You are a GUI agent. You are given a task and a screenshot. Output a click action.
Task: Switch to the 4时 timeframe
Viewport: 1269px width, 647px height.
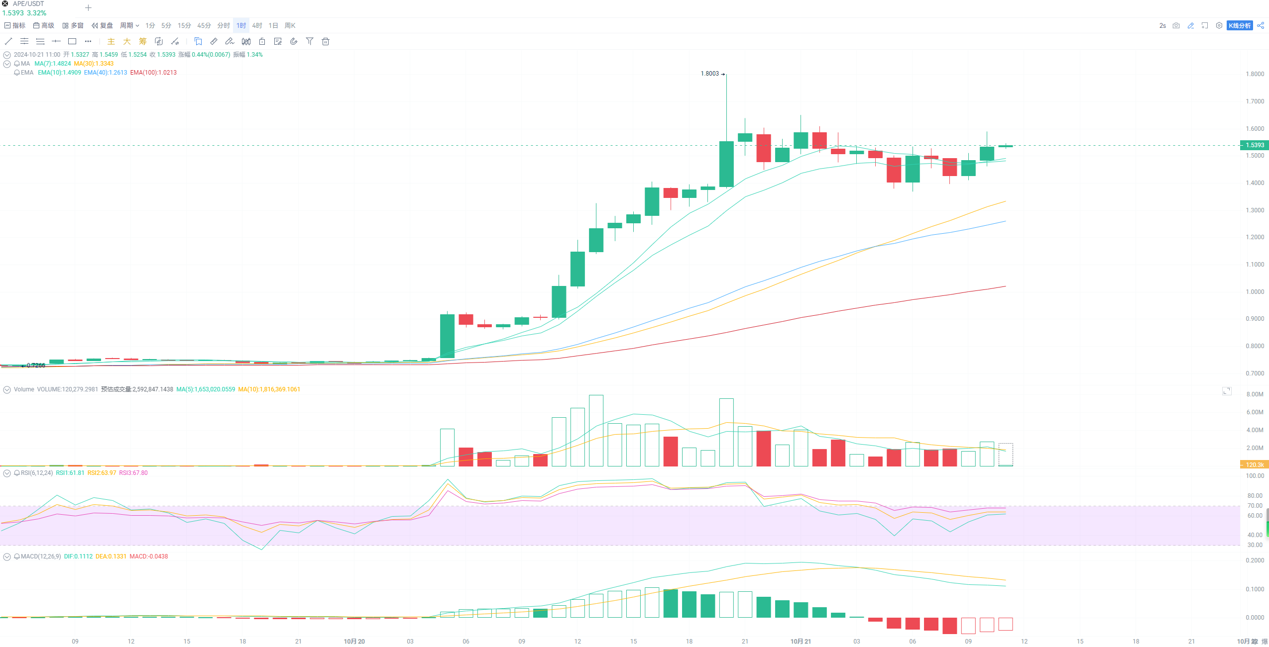tap(257, 25)
